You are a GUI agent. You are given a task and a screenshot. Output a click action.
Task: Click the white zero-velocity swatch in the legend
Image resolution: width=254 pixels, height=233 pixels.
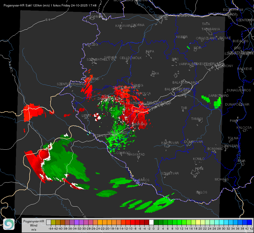[151, 222]
